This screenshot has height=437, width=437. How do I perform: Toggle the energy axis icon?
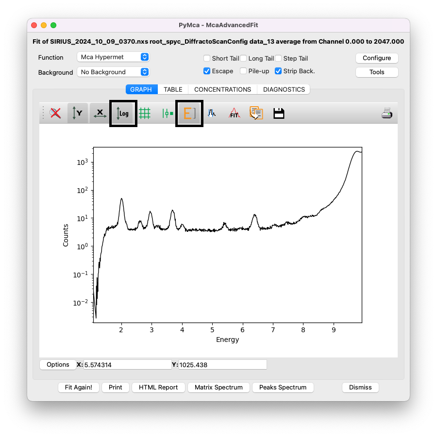(189, 113)
